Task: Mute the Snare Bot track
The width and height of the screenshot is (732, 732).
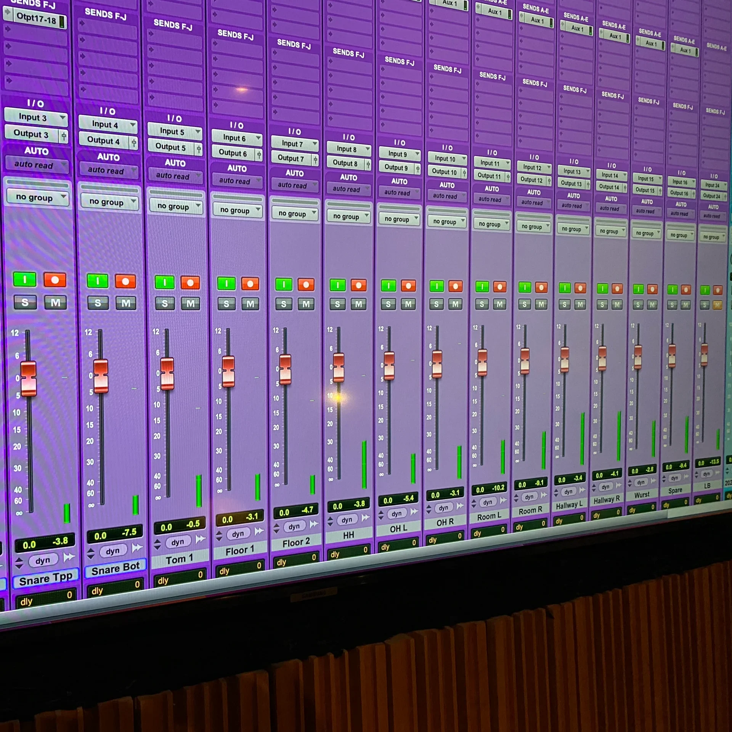Action: [x=126, y=303]
